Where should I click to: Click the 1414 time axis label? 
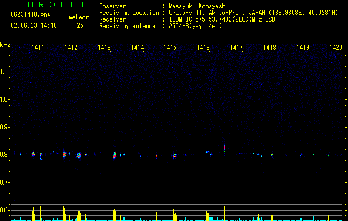(137, 48)
